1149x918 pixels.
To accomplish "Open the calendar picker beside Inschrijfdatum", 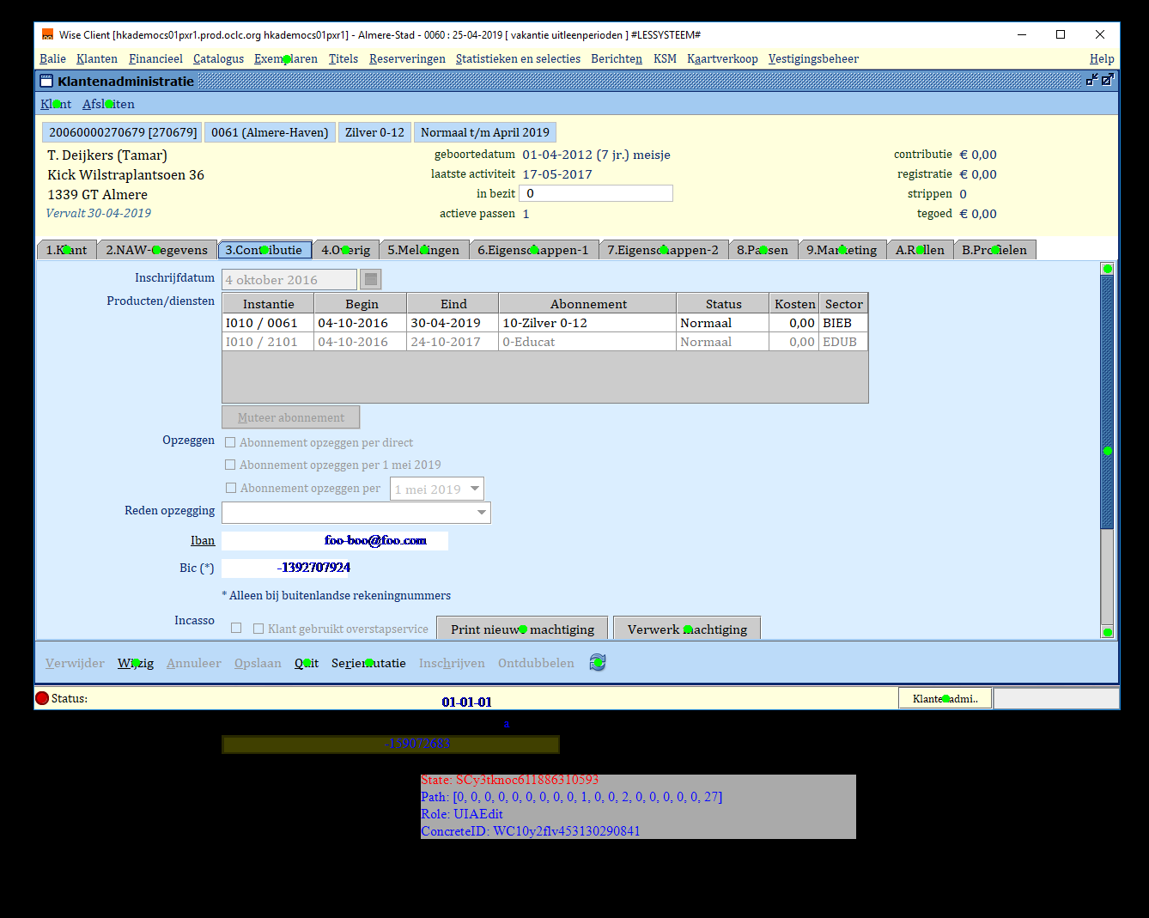I will point(370,279).
